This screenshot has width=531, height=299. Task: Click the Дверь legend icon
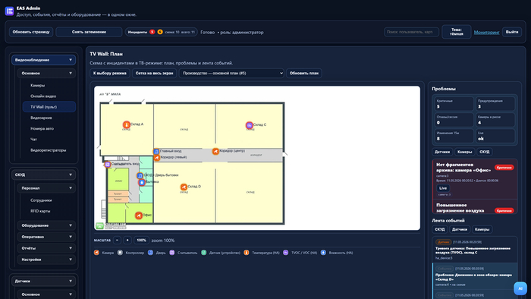coord(150,253)
